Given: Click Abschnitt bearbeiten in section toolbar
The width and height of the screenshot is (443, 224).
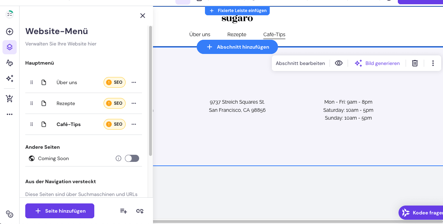Looking at the screenshot, I should point(300,63).
